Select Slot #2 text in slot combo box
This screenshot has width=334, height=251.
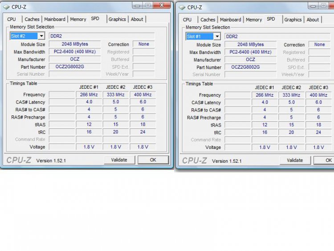pyautogui.click(x=24, y=36)
